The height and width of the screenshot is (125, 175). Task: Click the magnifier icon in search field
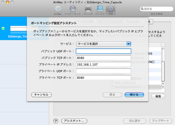[142, 9]
